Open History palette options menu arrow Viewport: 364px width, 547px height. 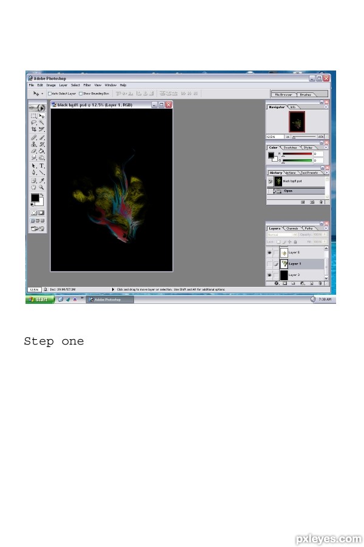coord(326,173)
